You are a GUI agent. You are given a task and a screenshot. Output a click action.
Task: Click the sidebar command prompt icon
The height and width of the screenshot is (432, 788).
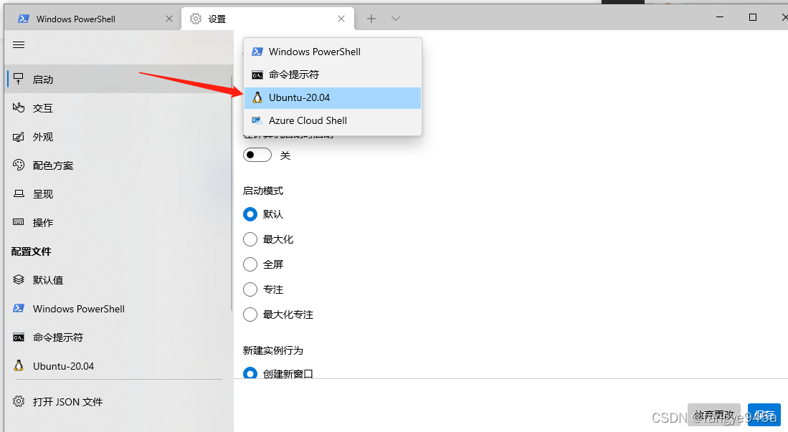[19, 337]
